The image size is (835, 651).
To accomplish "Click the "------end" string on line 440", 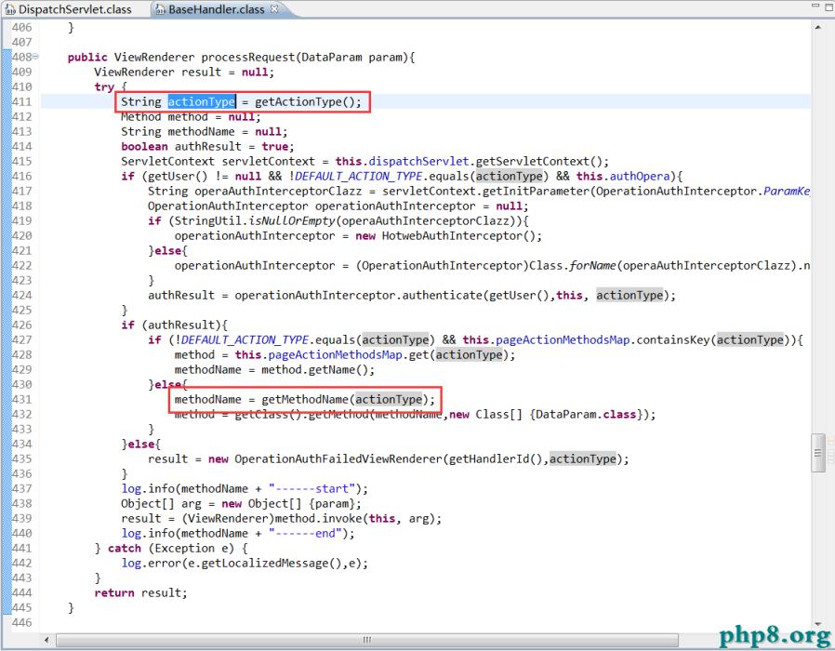I will point(305,533).
